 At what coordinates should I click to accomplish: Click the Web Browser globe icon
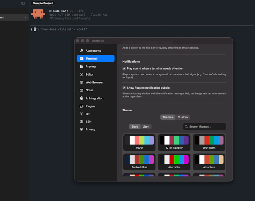[x=82, y=82]
